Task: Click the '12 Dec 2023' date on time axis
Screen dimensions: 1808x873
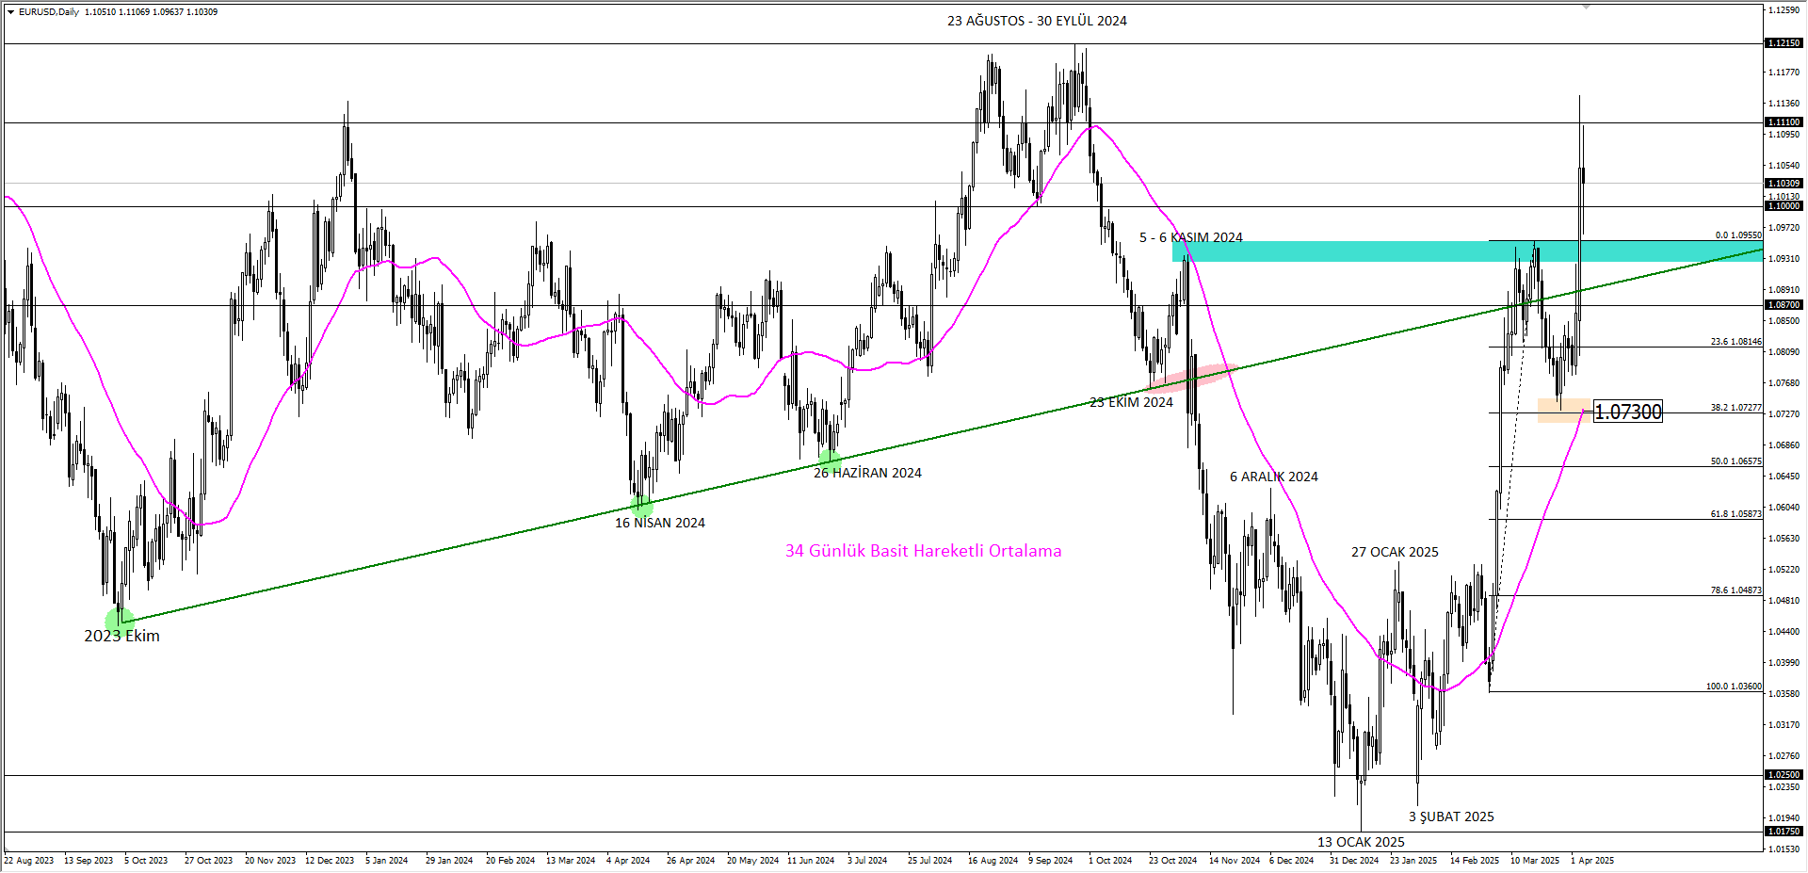Action: pos(330,861)
